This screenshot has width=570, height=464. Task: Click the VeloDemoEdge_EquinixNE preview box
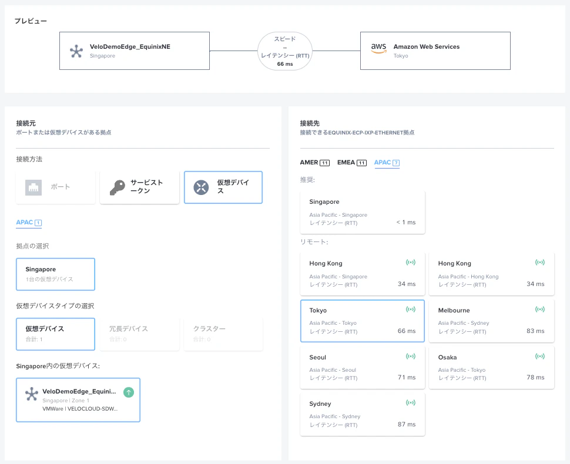[x=135, y=51]
